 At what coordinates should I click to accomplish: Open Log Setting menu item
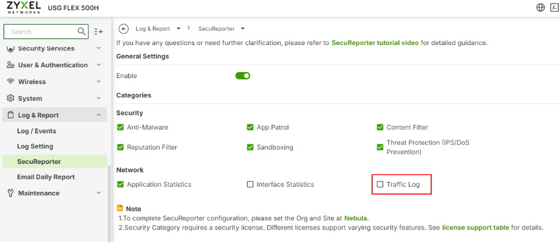35,147
